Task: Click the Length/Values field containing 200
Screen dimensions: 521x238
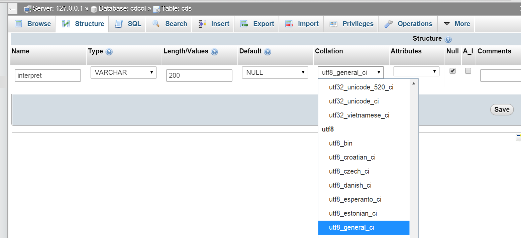Action: [199, 75]
